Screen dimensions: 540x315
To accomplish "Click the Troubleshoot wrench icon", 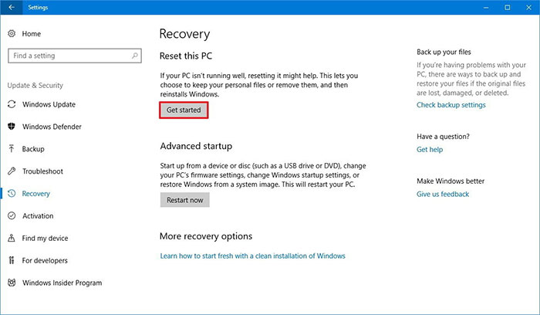I will 12,171.
